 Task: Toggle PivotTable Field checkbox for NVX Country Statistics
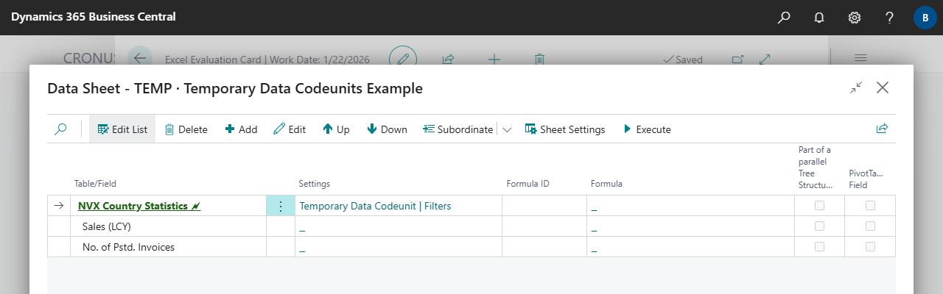tap(870, 206)
